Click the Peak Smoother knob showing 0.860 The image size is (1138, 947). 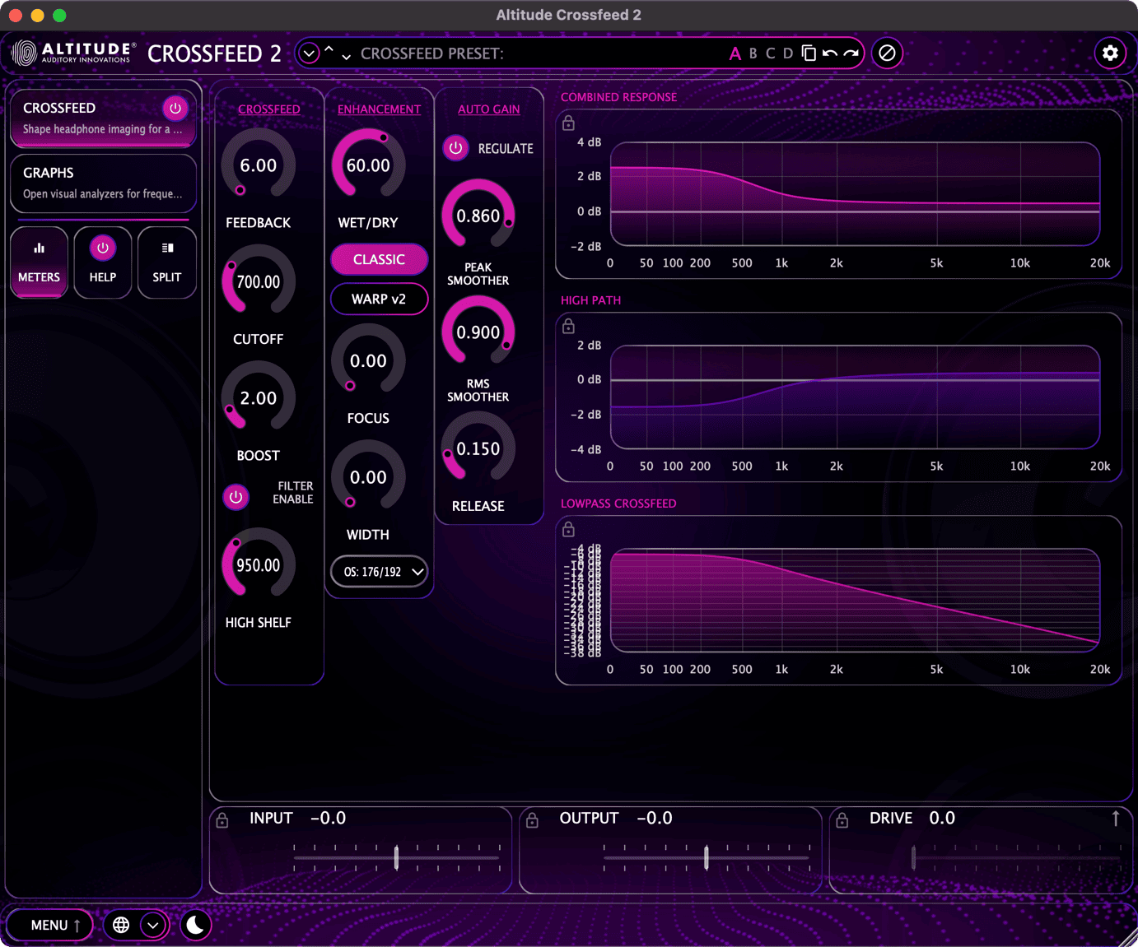478,216
